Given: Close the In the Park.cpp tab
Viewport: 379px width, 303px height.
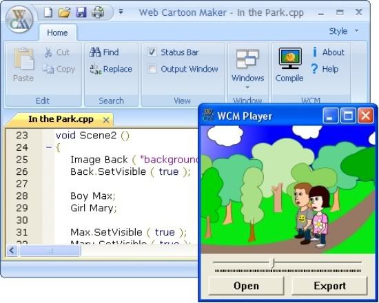Looking at the screenshot, I should click(x=106, y=120).
